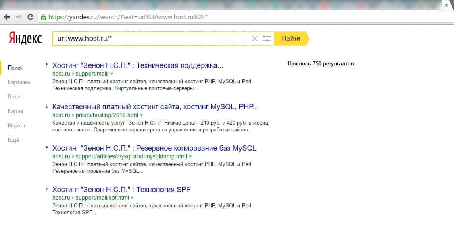This screenshot has width=454, height=225.
Task: View site security via green padlock icon
Action: (x=44, y=17)
